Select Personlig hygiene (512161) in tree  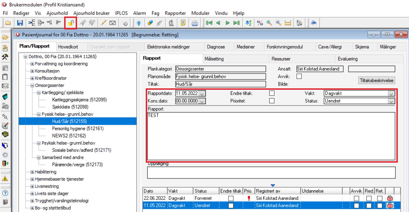tap(78, 129)
